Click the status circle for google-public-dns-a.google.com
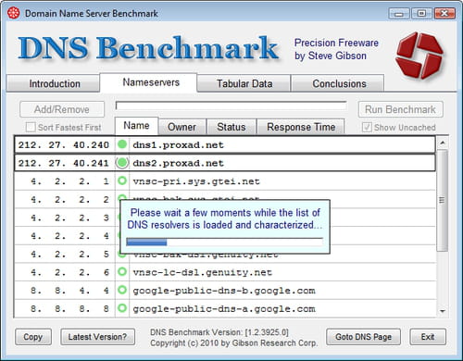 pos(122,308)
